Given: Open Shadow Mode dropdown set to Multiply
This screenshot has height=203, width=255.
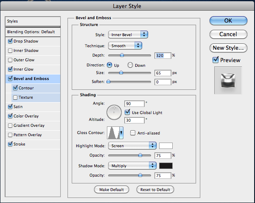Looking at the screenshot, I should (x=132, y=166).
